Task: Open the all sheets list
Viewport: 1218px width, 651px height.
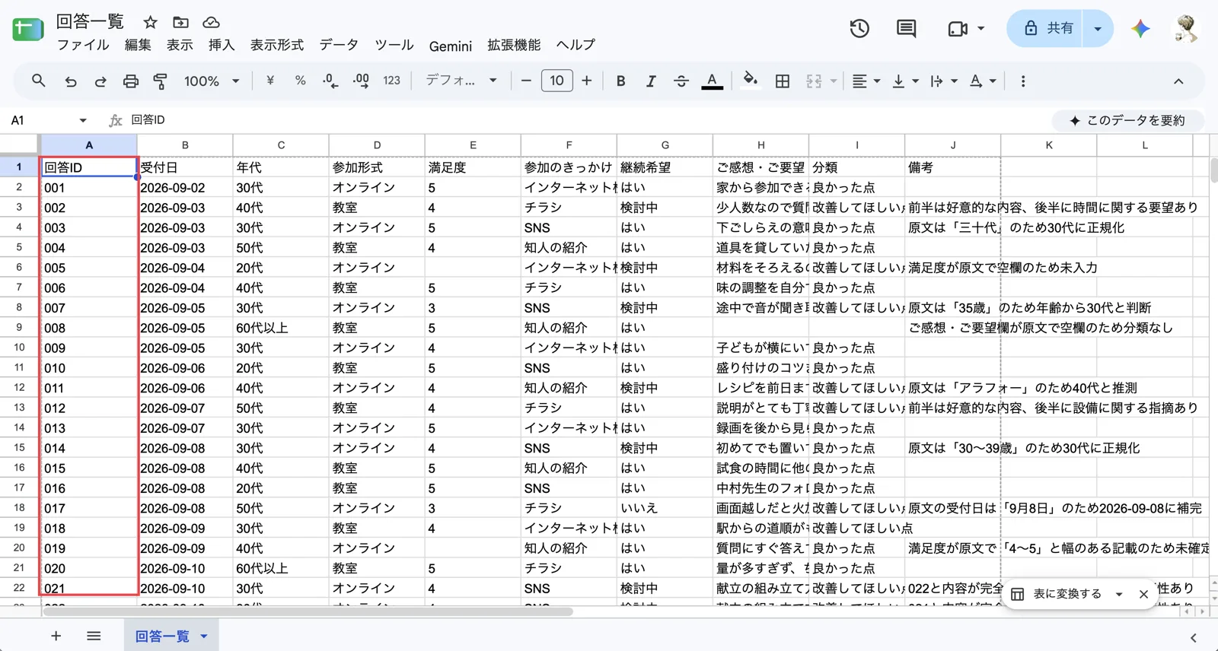Action: pos(94,636)
